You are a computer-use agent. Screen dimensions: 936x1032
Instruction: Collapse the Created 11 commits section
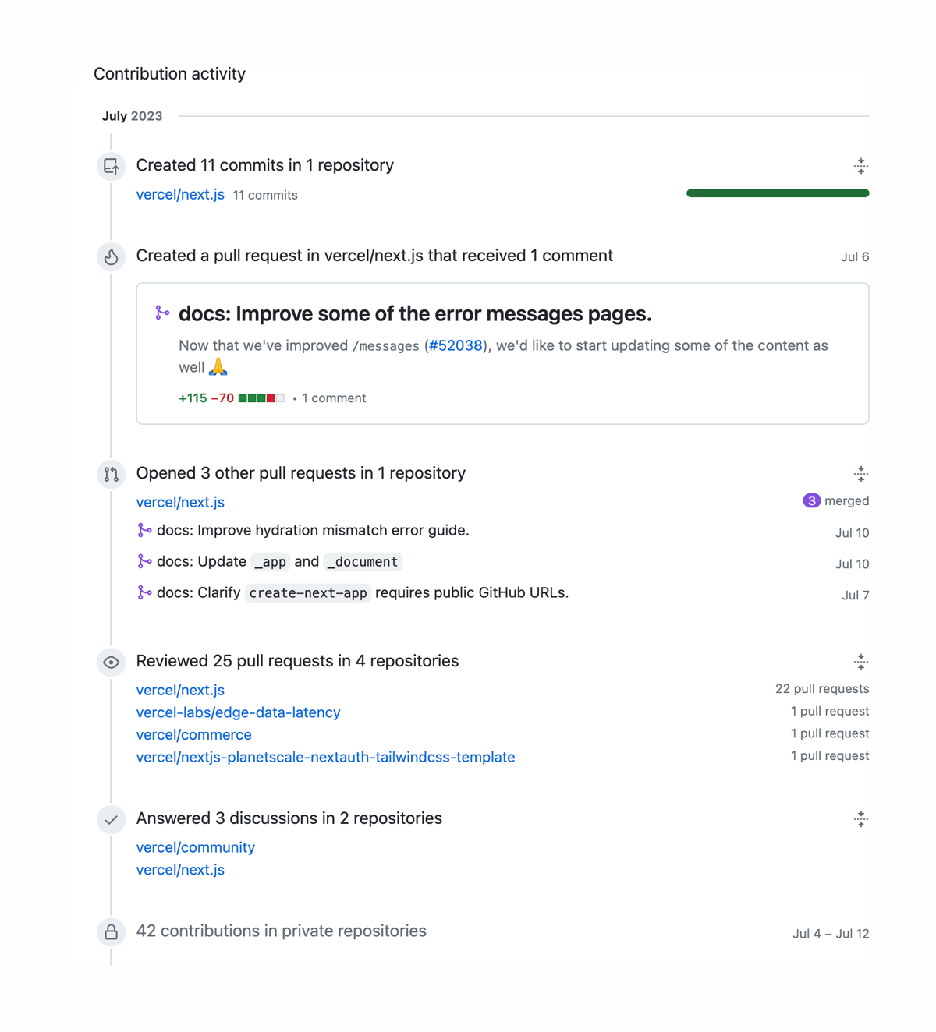tap(860, 166)
